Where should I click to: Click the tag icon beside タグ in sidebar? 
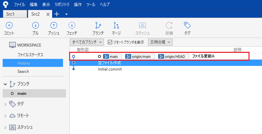[x=13, y=104]
